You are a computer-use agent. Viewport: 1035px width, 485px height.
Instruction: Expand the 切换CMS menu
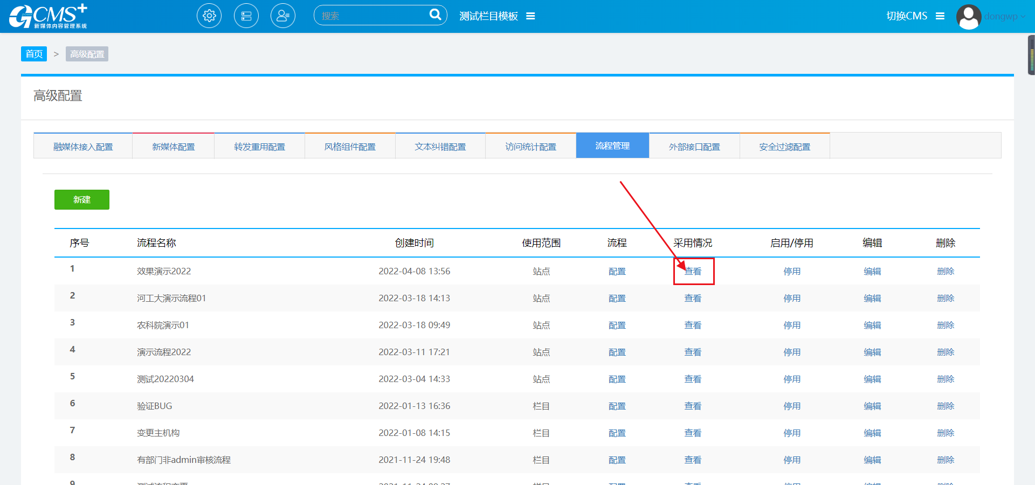[x=940, y=16]
